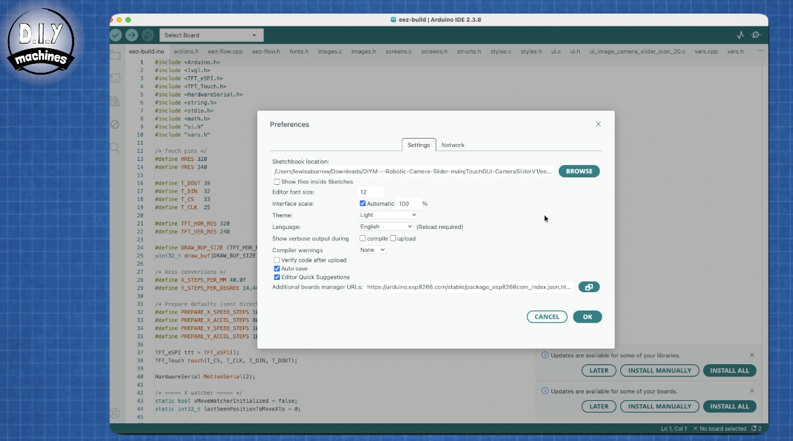Click the BROWSE button
793x441 pixels.
579,171
